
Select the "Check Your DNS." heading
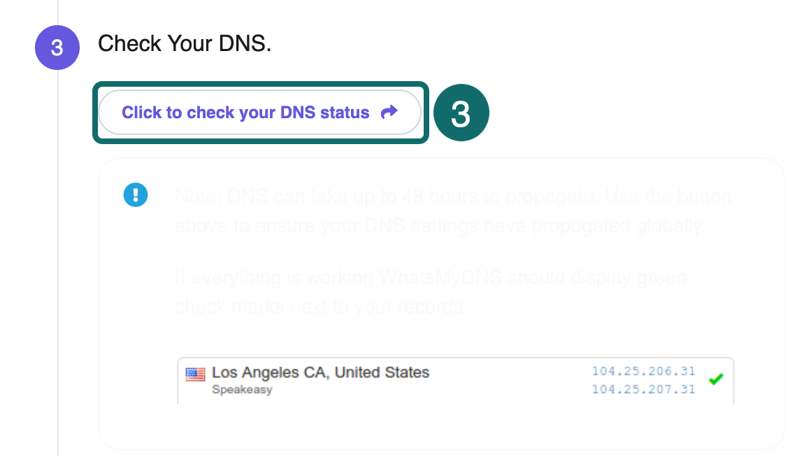click(185, 44)
